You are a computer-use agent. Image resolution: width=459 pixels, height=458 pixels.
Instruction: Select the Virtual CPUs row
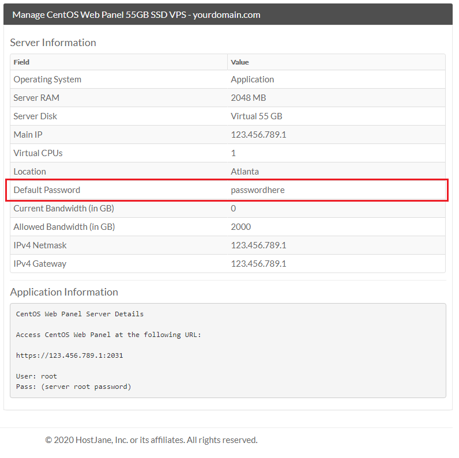pyautogui.click(x=228, y=153)
